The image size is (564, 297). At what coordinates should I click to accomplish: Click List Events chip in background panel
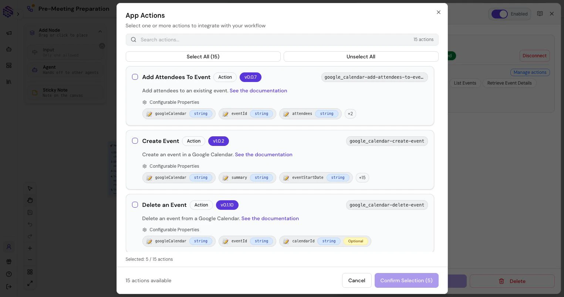pyautogui.click(x=465, y=83)
